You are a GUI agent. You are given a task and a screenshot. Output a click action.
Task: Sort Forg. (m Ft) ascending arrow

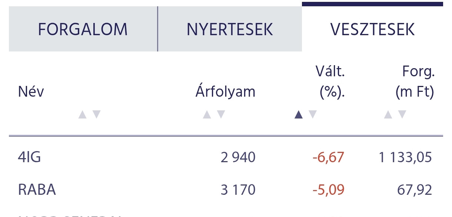(x=388, y=115)
